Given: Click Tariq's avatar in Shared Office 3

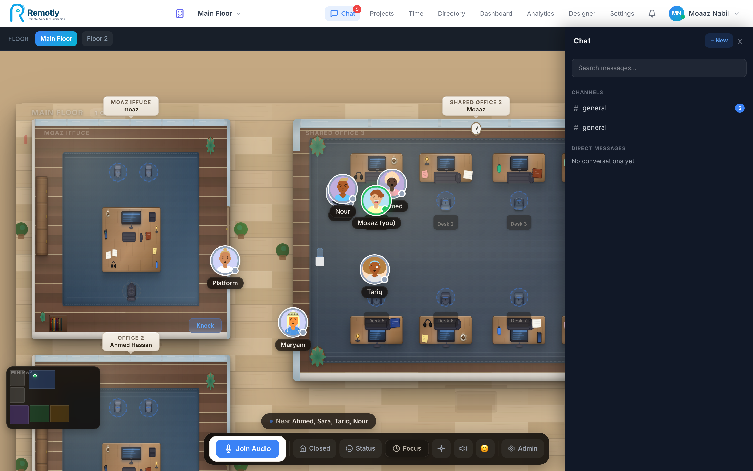Looking at the screenshot, I should click(x=375, y=270).
